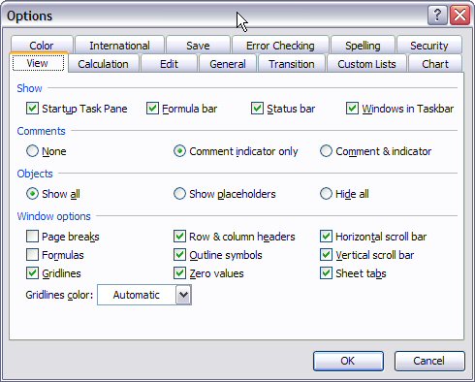Toggle Sheet tabs visibility checkbox
This screenshot has height=382, width=475.
click(326, 273)
